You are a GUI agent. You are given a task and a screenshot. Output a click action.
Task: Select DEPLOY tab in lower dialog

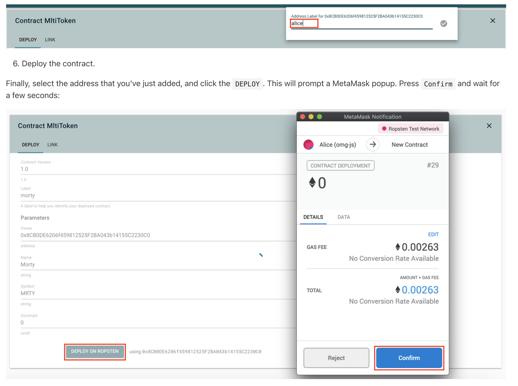tap(30, 144)
